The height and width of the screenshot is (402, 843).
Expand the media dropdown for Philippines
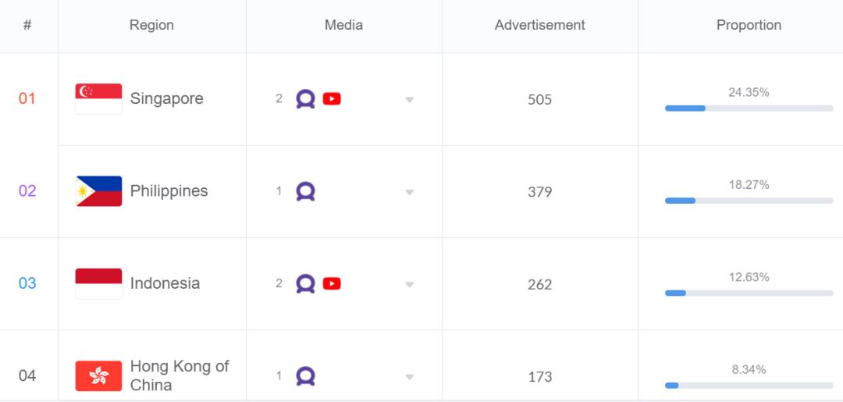[410, 192]
